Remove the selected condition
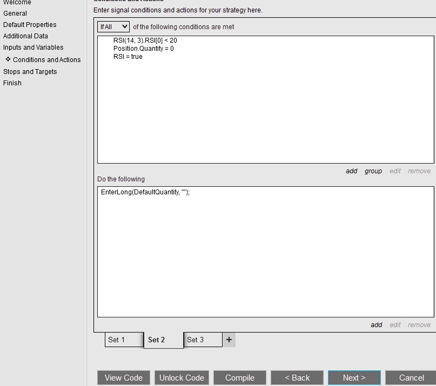Screen dimensions: 436x386 coord(419,171)
